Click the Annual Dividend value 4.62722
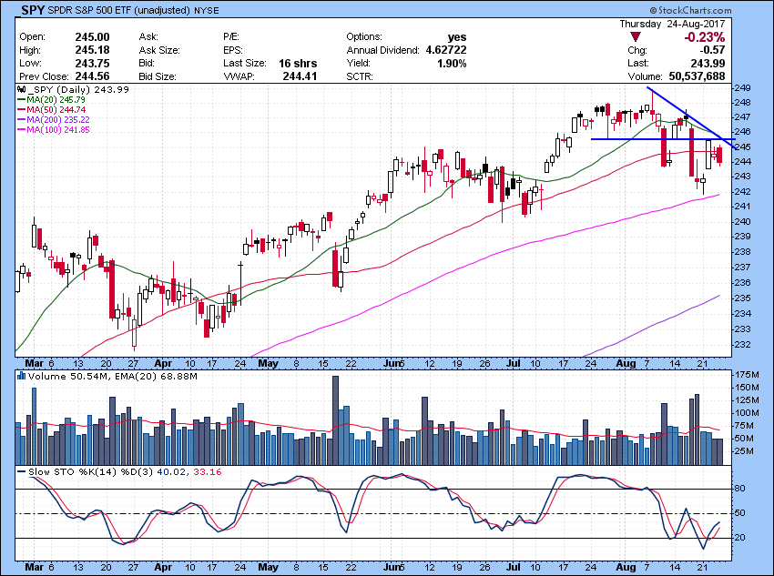This screenshot has height=576, width=774. click(446, 50)
